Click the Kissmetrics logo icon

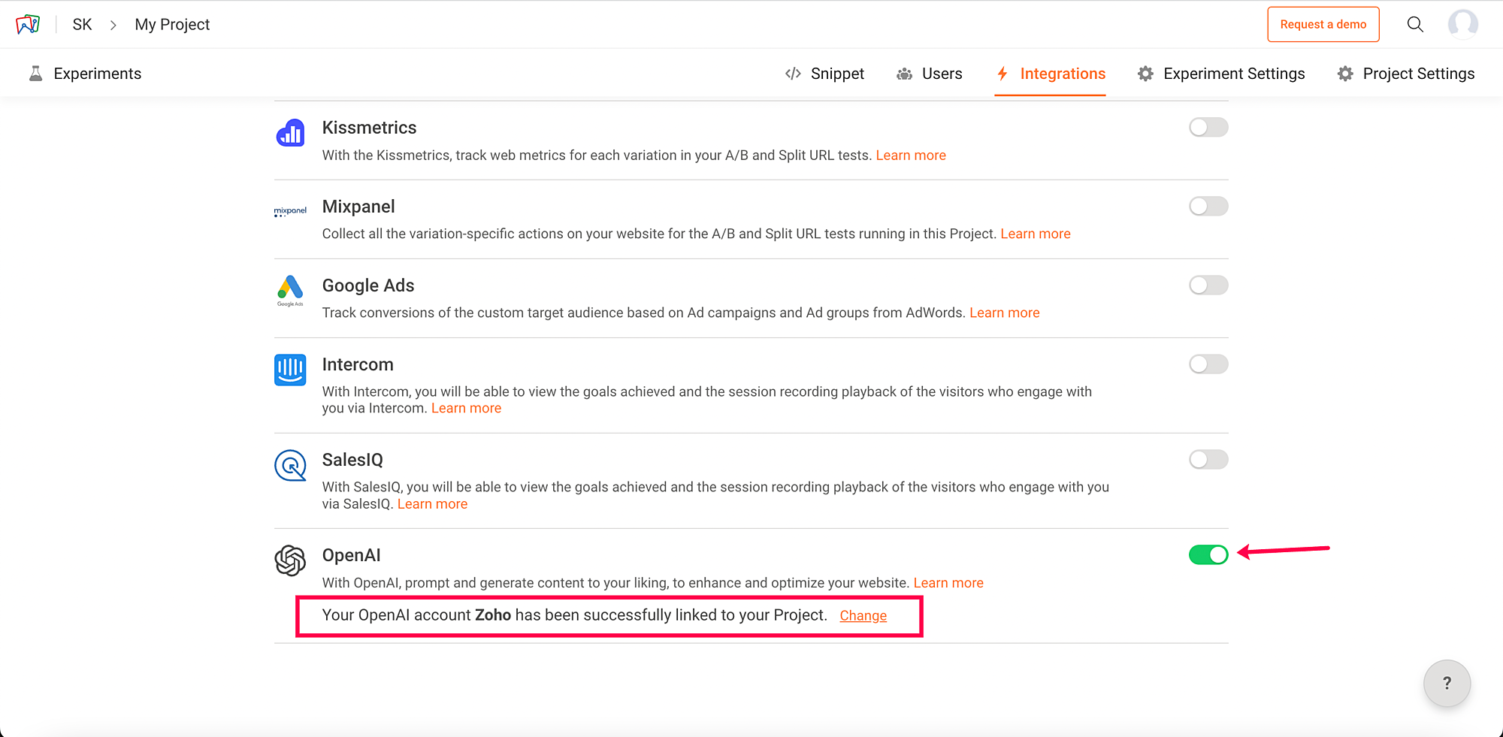click(290, 133)
